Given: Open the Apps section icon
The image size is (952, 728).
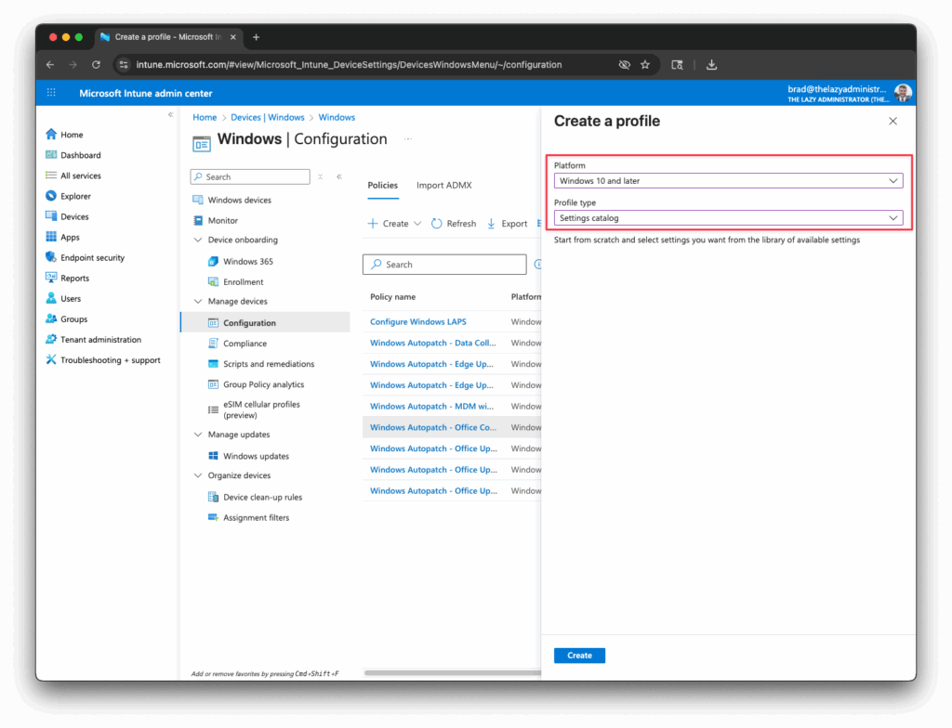Looking at the screenshot, I should [x=51, y=237].
